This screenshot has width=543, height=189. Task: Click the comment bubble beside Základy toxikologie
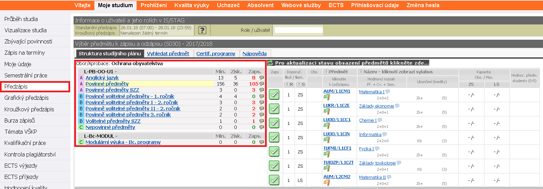click(x=399, y=163)
